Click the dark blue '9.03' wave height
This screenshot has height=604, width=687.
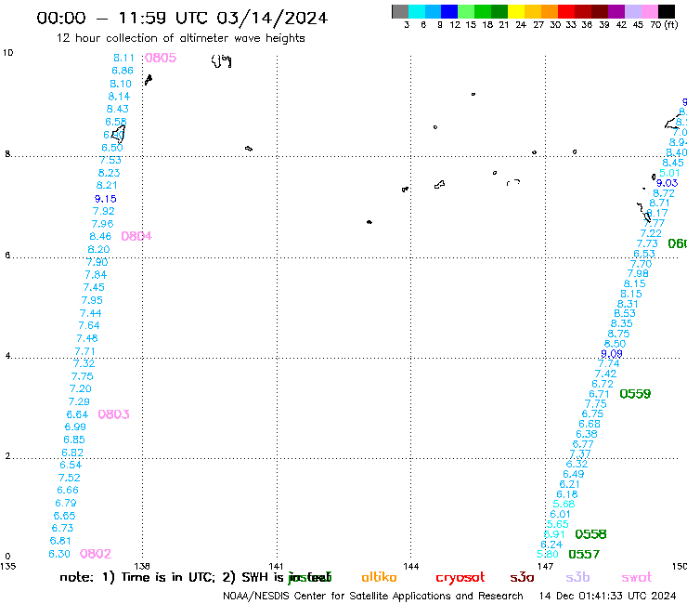667,183
